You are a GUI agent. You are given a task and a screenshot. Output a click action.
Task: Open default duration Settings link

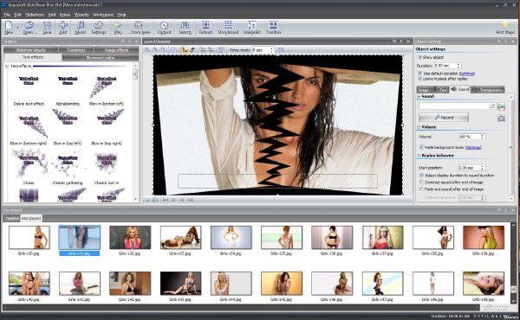tap(466, 74)
